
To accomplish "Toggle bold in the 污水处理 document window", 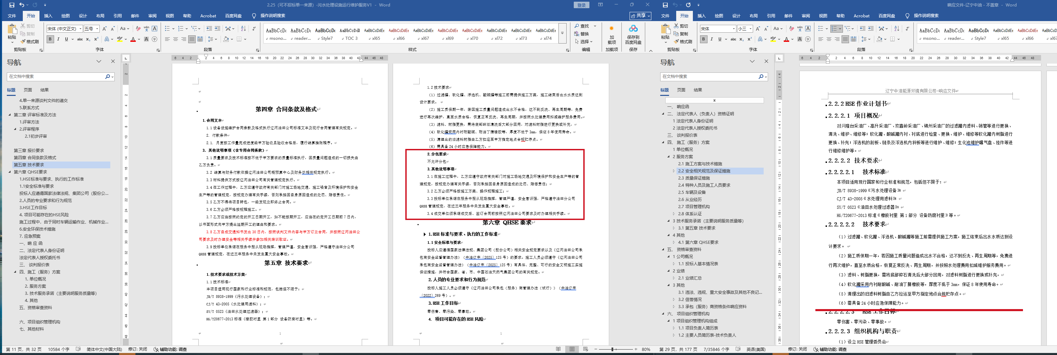I will pos(50,39).
